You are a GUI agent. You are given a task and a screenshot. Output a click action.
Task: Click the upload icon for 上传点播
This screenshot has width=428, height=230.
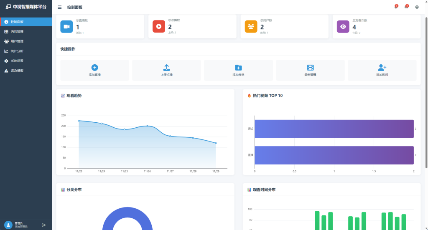click(x=166, y=67)
